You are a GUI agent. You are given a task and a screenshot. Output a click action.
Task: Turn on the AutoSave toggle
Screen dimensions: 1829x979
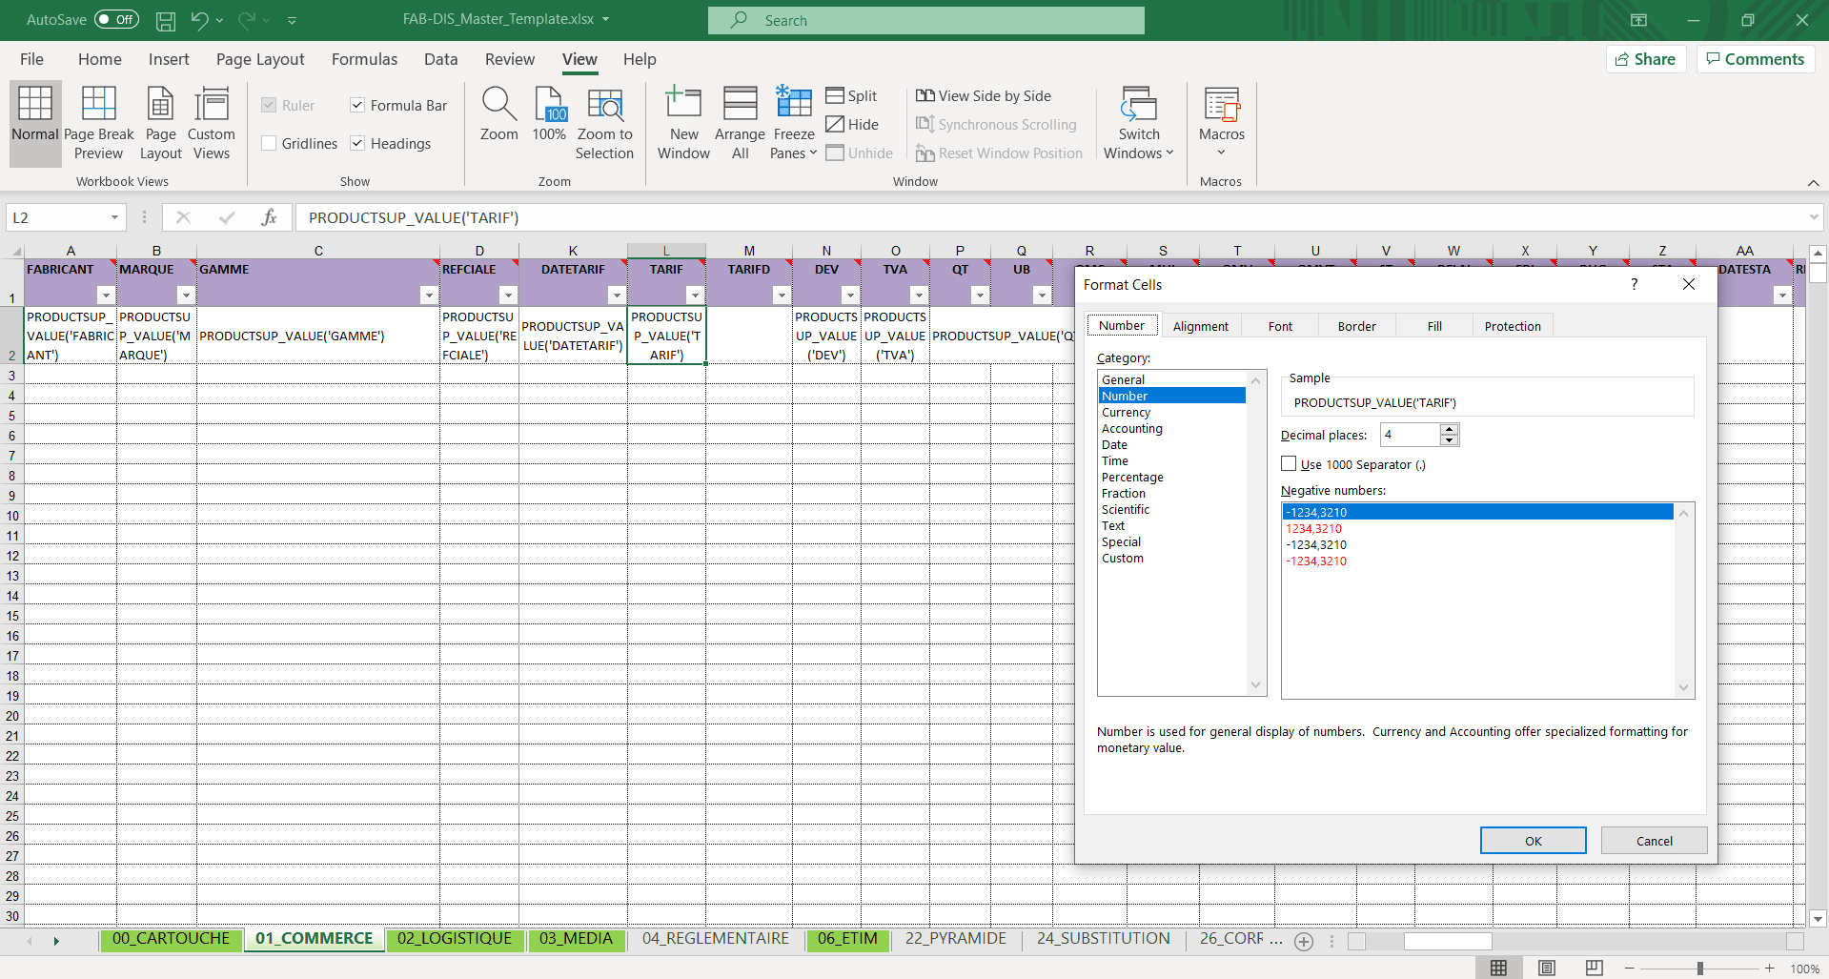tap(116, 20)
